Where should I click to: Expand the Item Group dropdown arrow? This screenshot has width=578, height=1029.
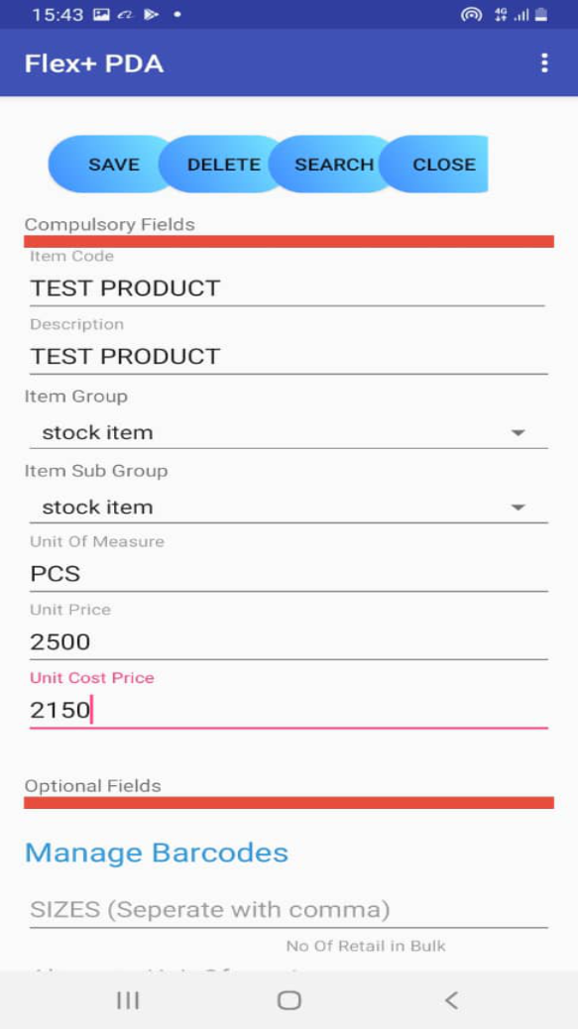pyautogui.click(x=519, y=432)
